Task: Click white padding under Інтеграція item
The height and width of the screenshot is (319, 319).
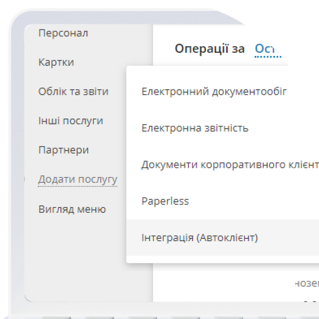Action: (x=223, y=259)
